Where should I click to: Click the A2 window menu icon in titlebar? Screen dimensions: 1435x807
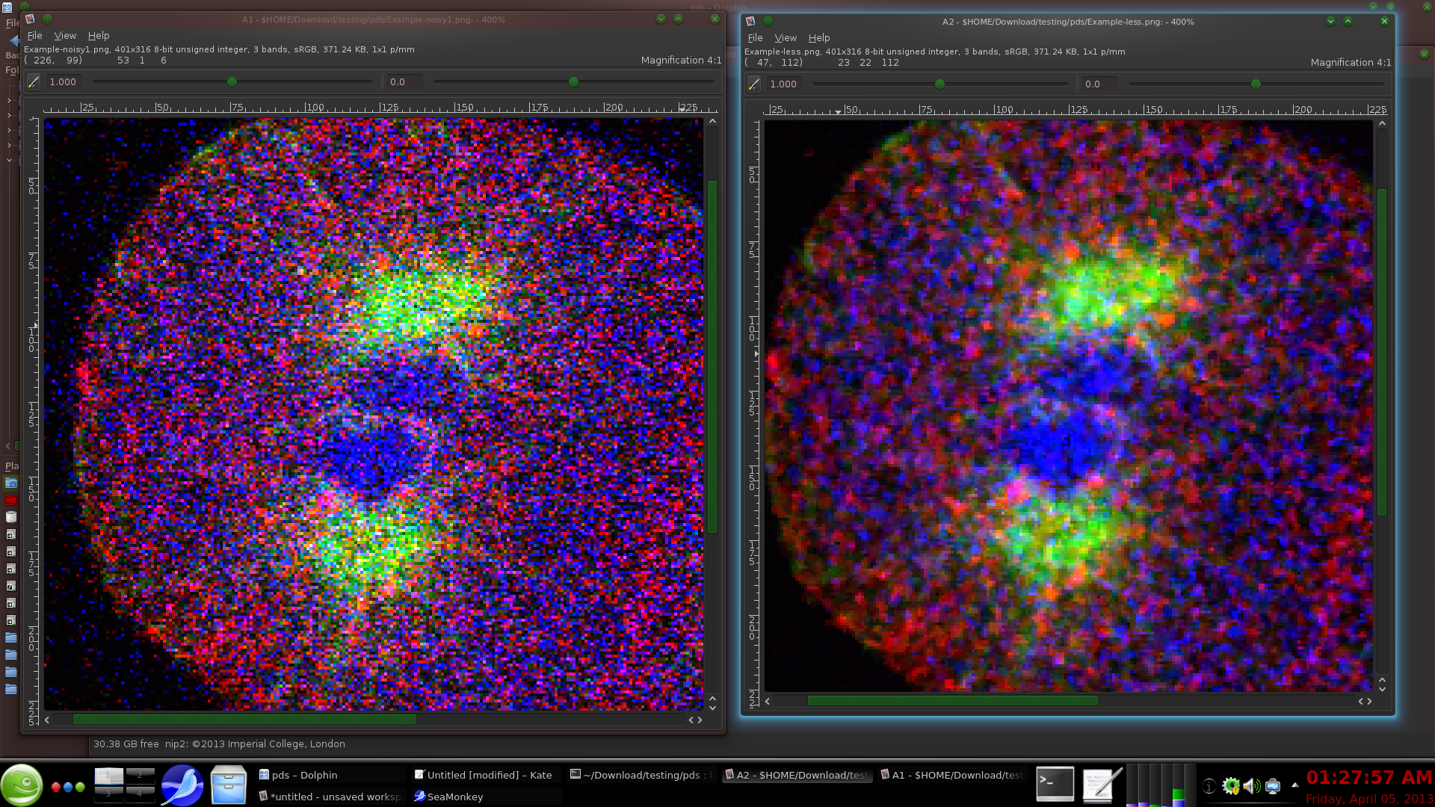coord(750,21)
